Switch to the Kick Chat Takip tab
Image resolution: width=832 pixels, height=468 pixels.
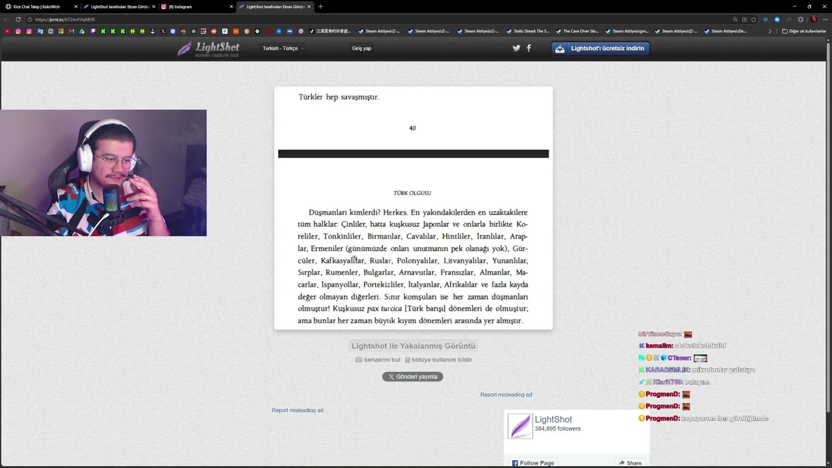pyautogui.click(x=39, y=6)
